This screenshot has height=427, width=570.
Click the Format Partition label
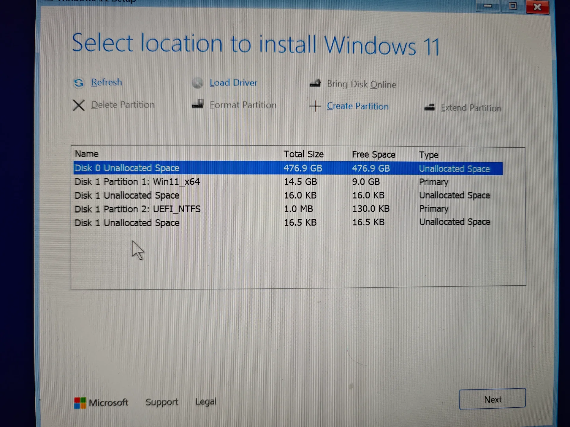243,105
